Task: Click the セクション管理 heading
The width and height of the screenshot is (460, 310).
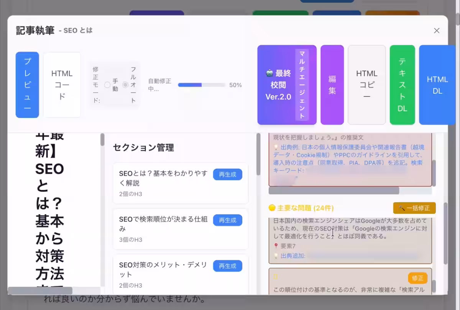Action: (x=143, y=147)
